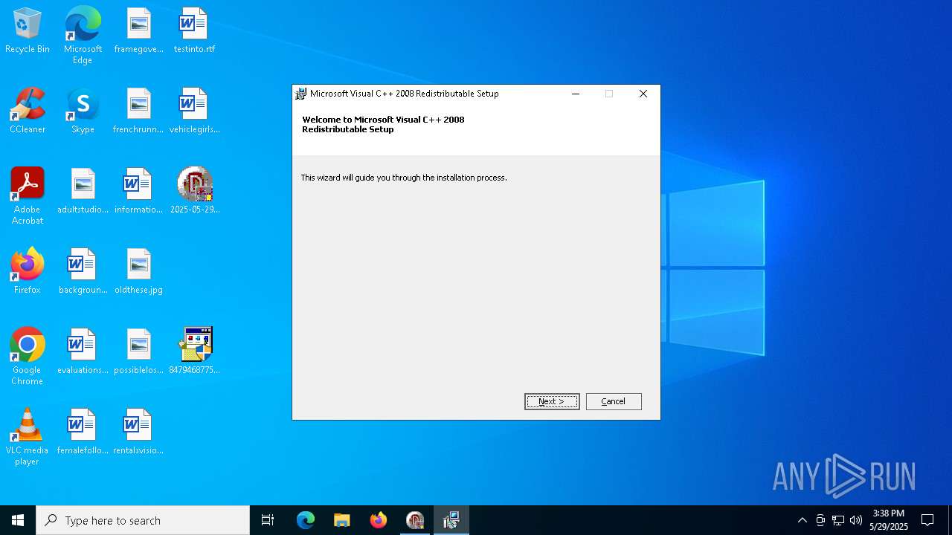Screen dimensions: 952x535
Task: Minimize the Visual C++ setup window
Action: click(576, 94)
